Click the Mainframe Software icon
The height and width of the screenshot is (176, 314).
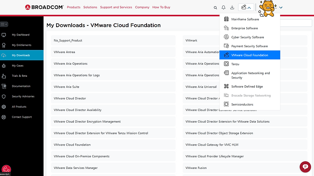click(226, 19)
